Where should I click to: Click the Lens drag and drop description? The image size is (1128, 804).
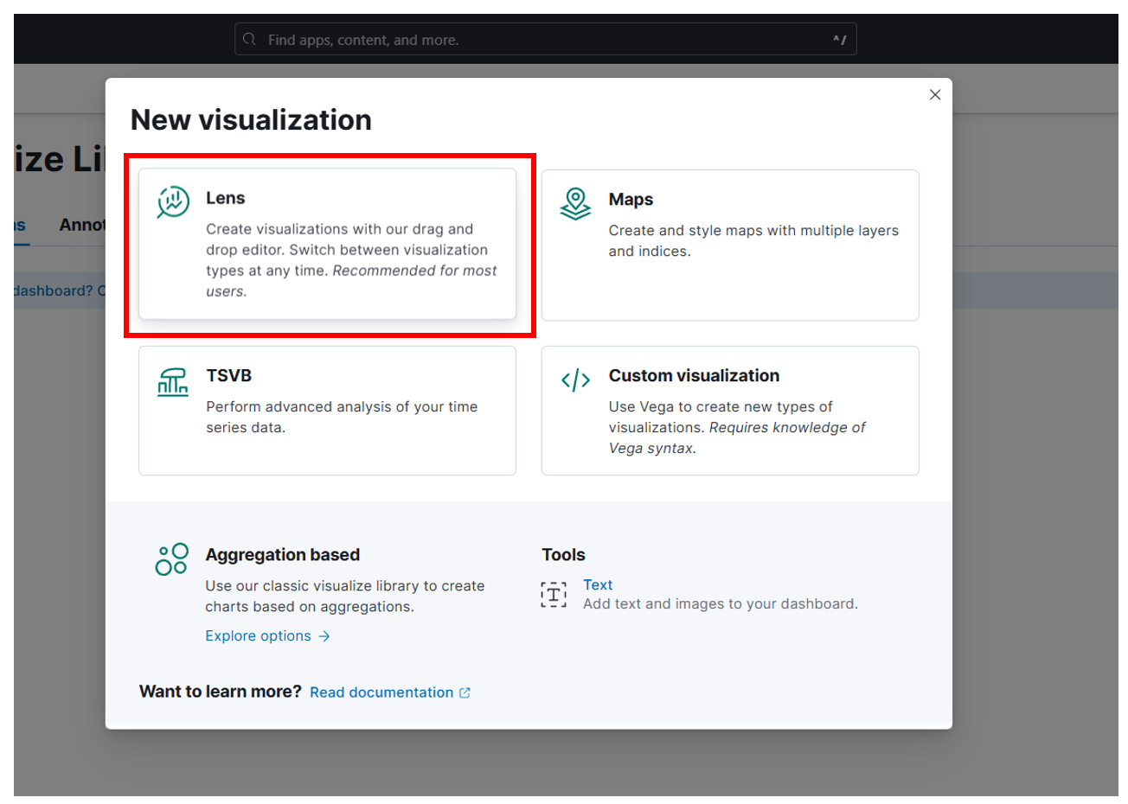click(x=351, y=260)
